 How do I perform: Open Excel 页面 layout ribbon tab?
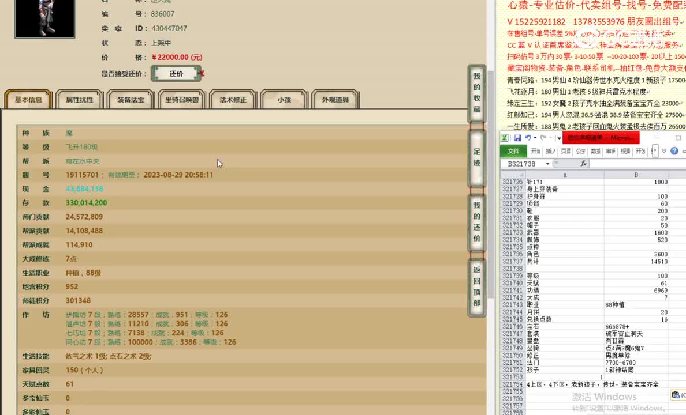pos(566,151)
